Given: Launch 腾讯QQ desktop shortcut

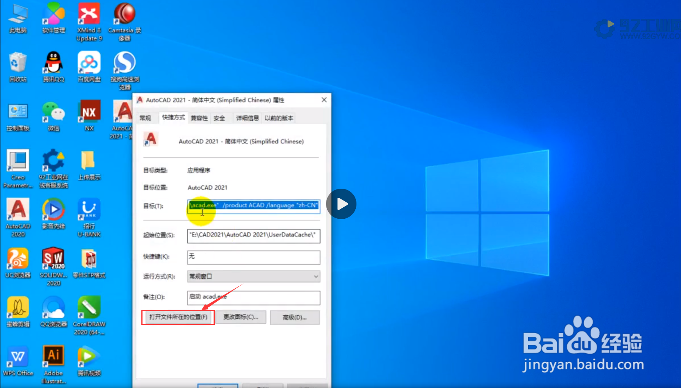Looking at the screenshot, I should tap(54, 67).
